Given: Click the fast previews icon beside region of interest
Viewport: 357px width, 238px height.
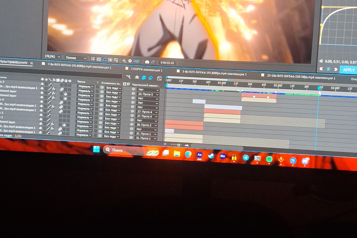Looking at the screenshot, I should (x=93, y=59).
